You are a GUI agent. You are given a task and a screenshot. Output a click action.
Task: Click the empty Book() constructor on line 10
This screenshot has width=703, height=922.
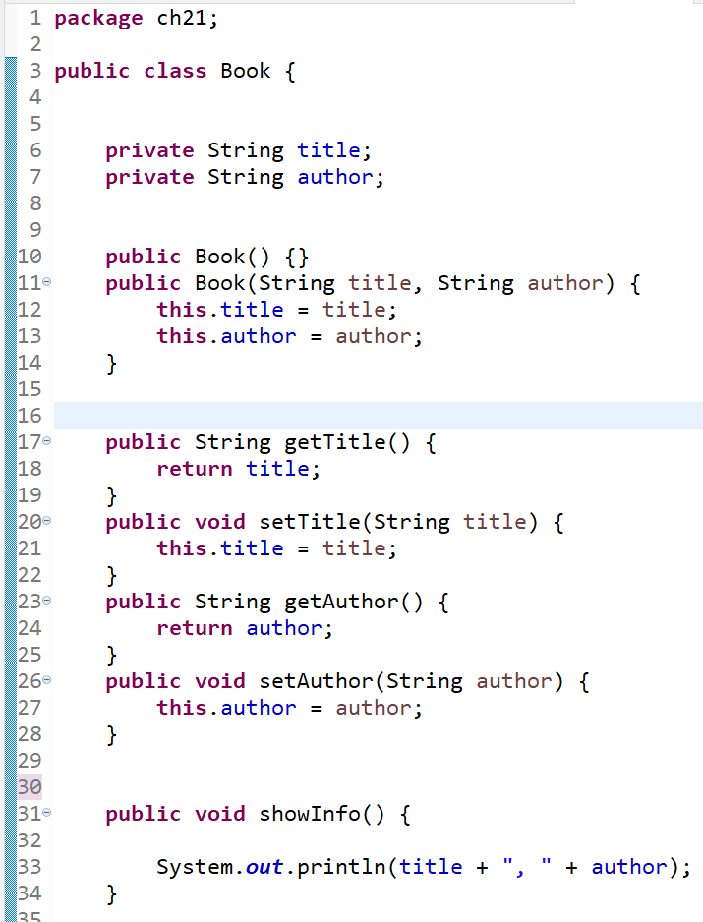coord(232,257)
